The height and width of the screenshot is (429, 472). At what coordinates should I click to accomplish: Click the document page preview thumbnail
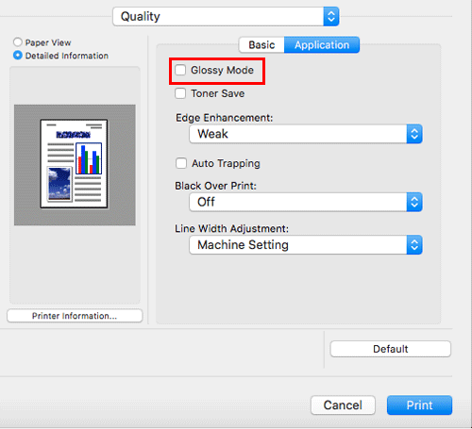point(75,164)
